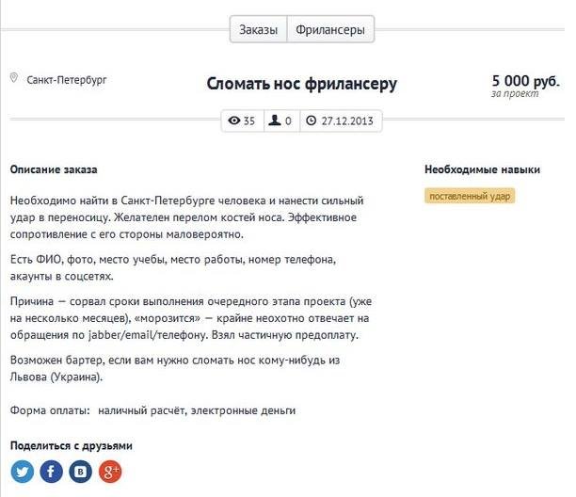This screenshot has width=576, height=497.
Task: Click the title Сломать нос фрилансеру
Action: point(301,84)
